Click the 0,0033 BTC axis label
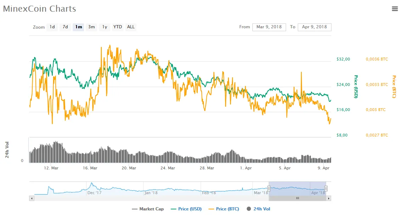402x215 pixels. coord(377,85)
